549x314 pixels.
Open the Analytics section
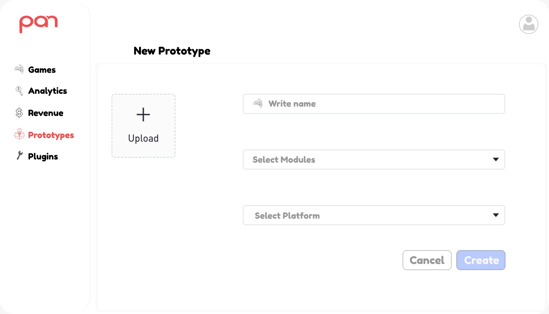pos(47,91)
